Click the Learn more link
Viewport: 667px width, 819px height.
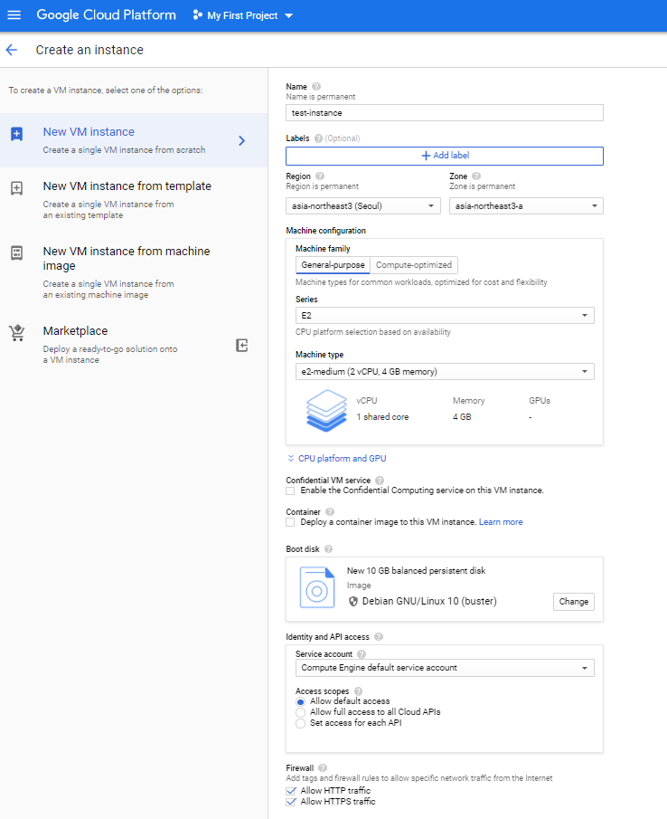[x=501, y=522]
